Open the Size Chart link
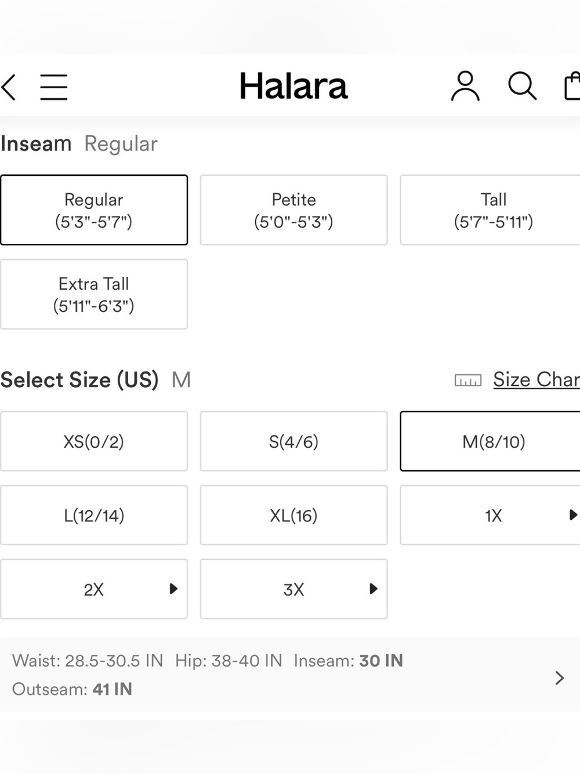Image resolution: width=580 pixels, height=774 pixels. coord(536,380)
